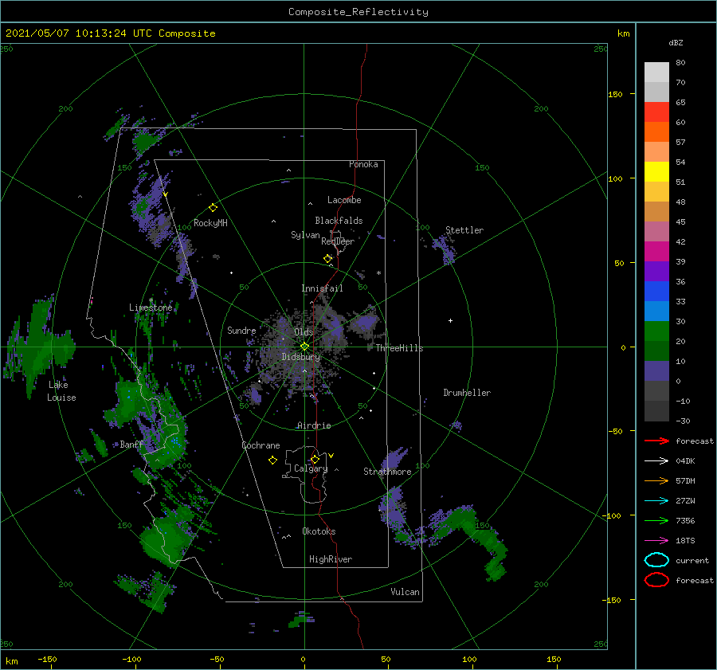The image size is (717, 670).
Task: Click the dBZ legend heading
Action: [x=676, y=42]
